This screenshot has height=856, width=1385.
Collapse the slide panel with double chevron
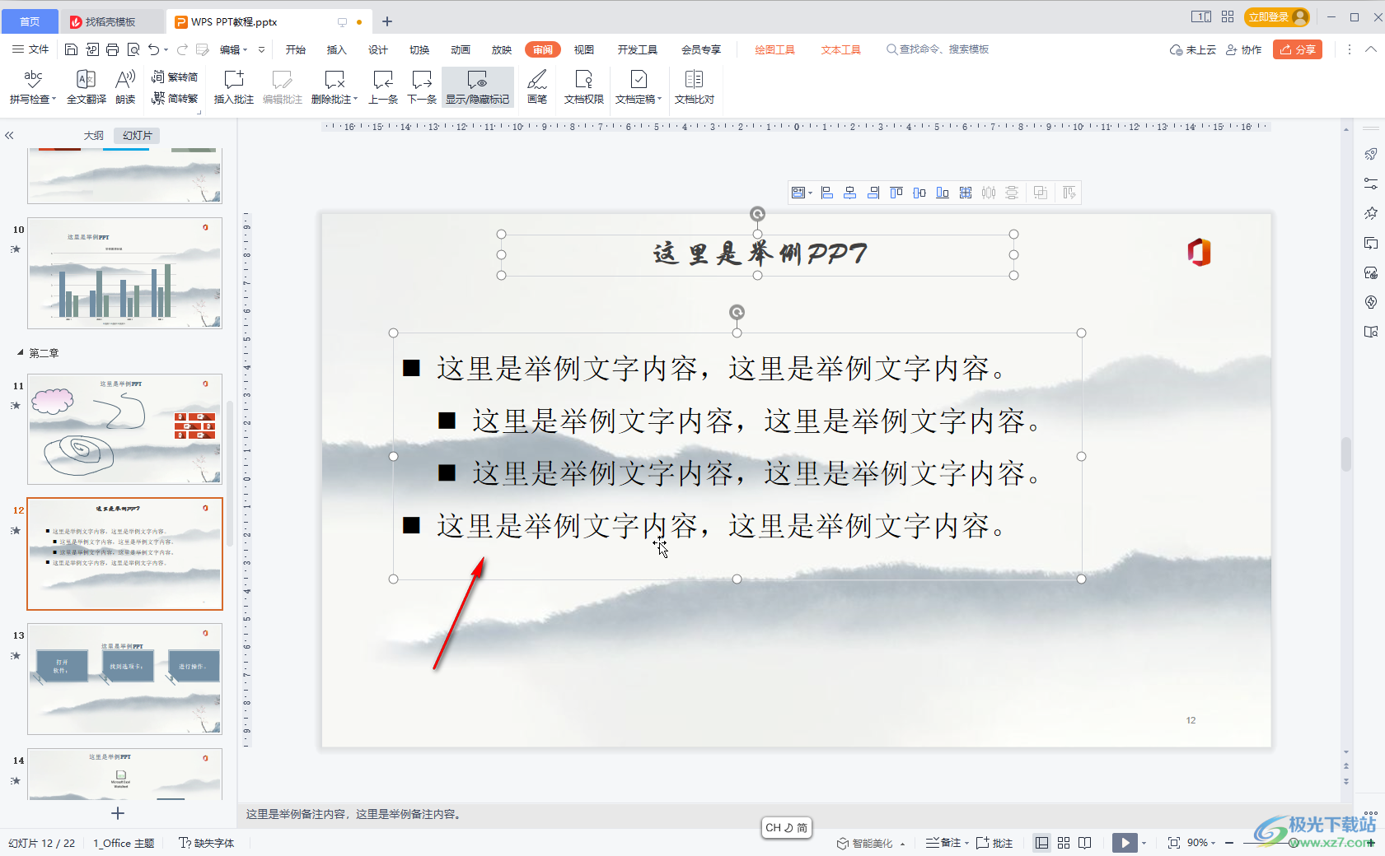click(x=9, y=135)
